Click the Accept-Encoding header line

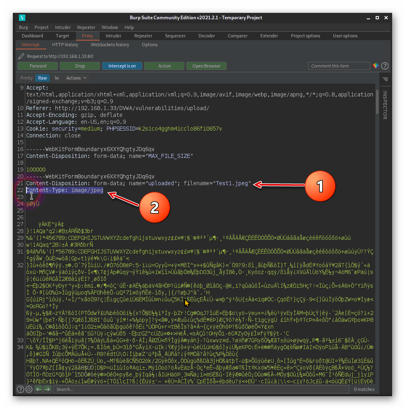pyautogui.click(x=74, y=115)
